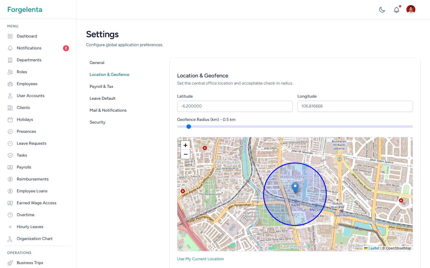Click the Organization Chart icon
Screen dimensions: 430x268
pos(10,239)
